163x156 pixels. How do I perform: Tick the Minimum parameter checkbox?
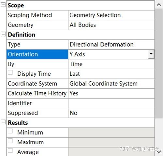10,131
